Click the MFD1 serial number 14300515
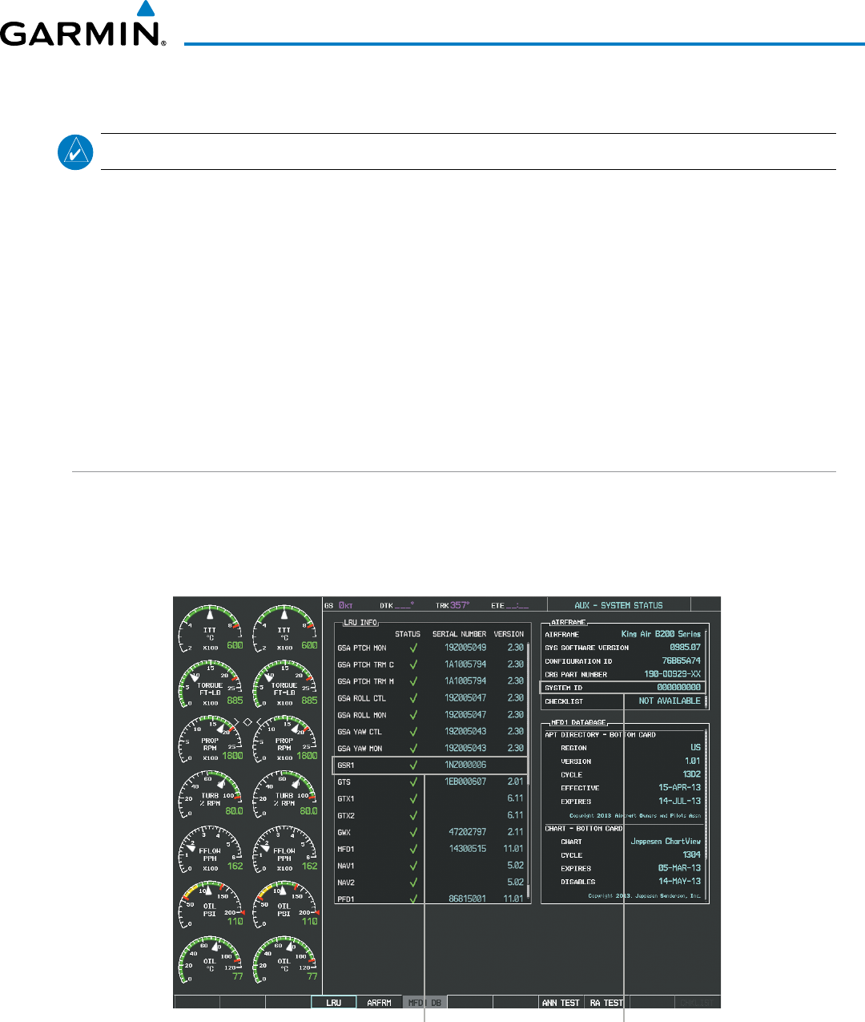 467,849
